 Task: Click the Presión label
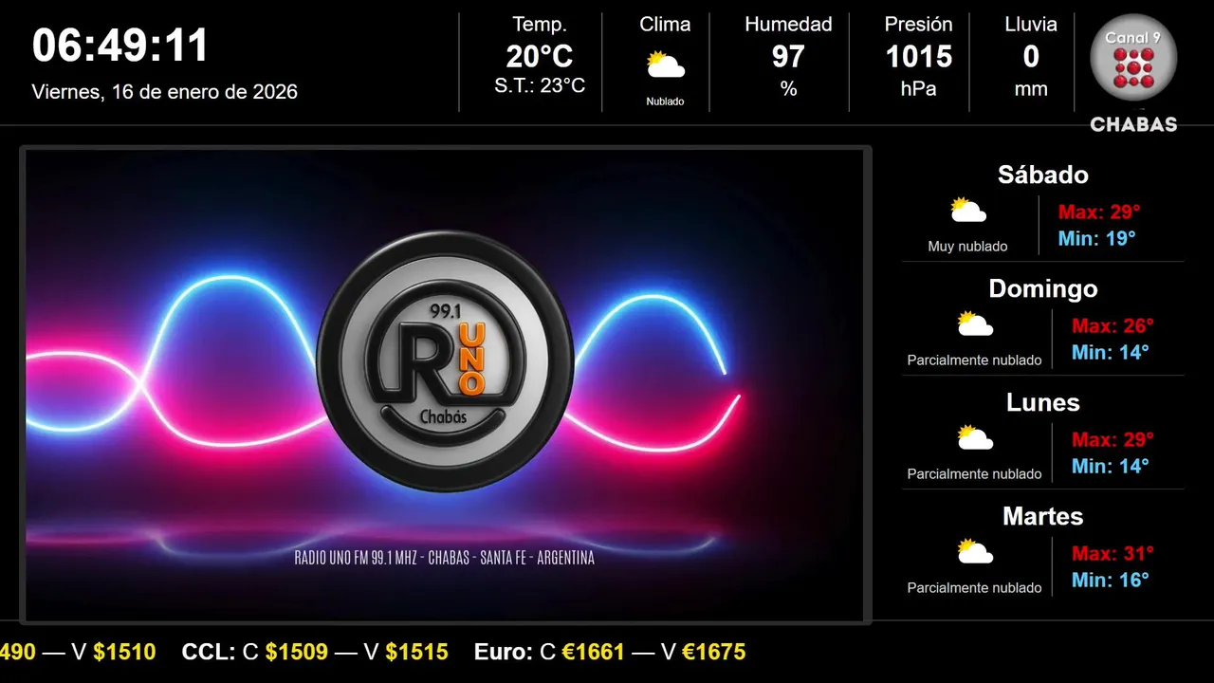click(918, 25)
